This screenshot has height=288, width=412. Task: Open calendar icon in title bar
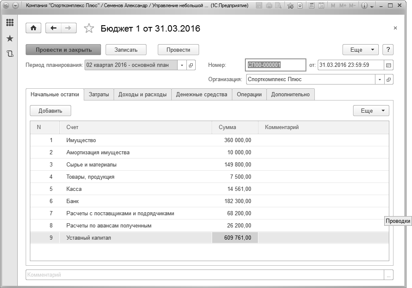[x=322, y=5]
